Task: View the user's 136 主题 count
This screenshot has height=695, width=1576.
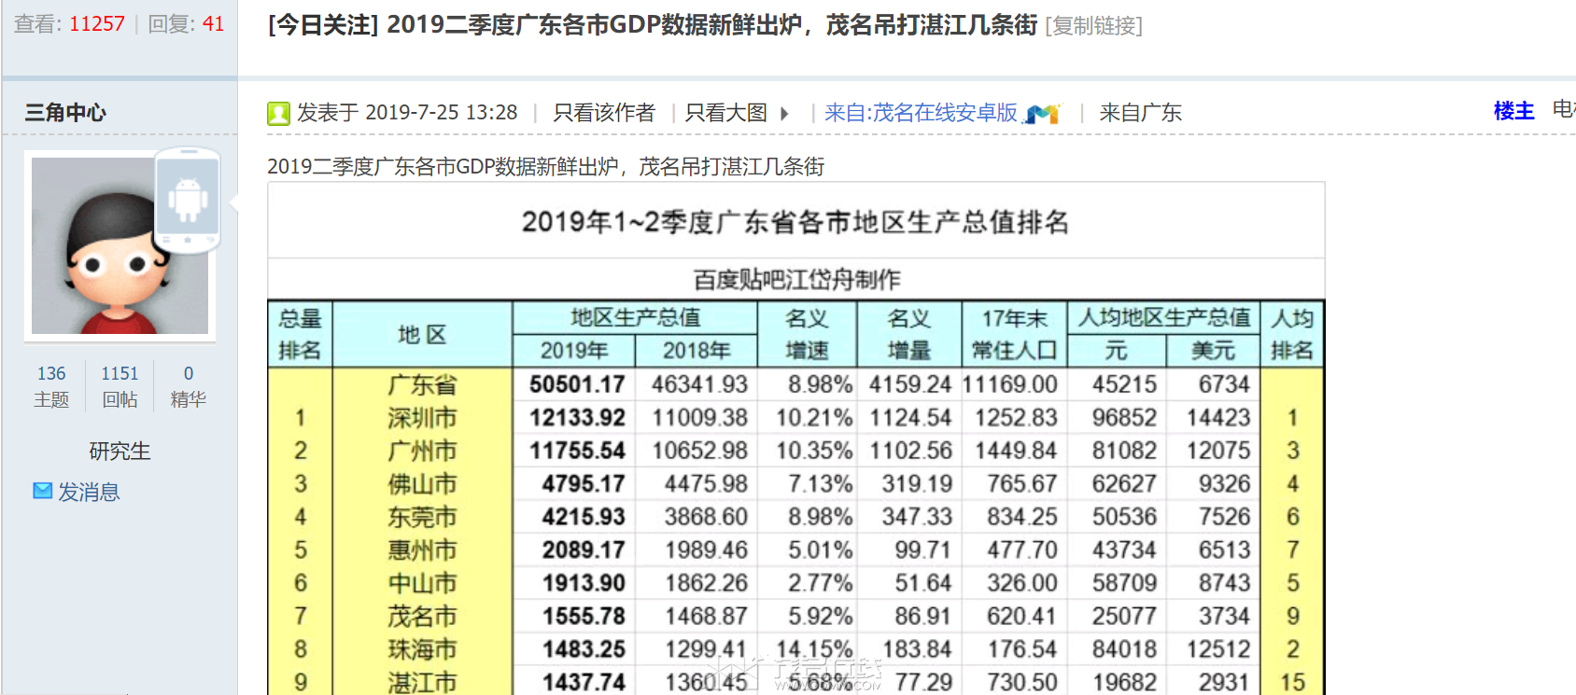Action: click(x=51, y=386)
